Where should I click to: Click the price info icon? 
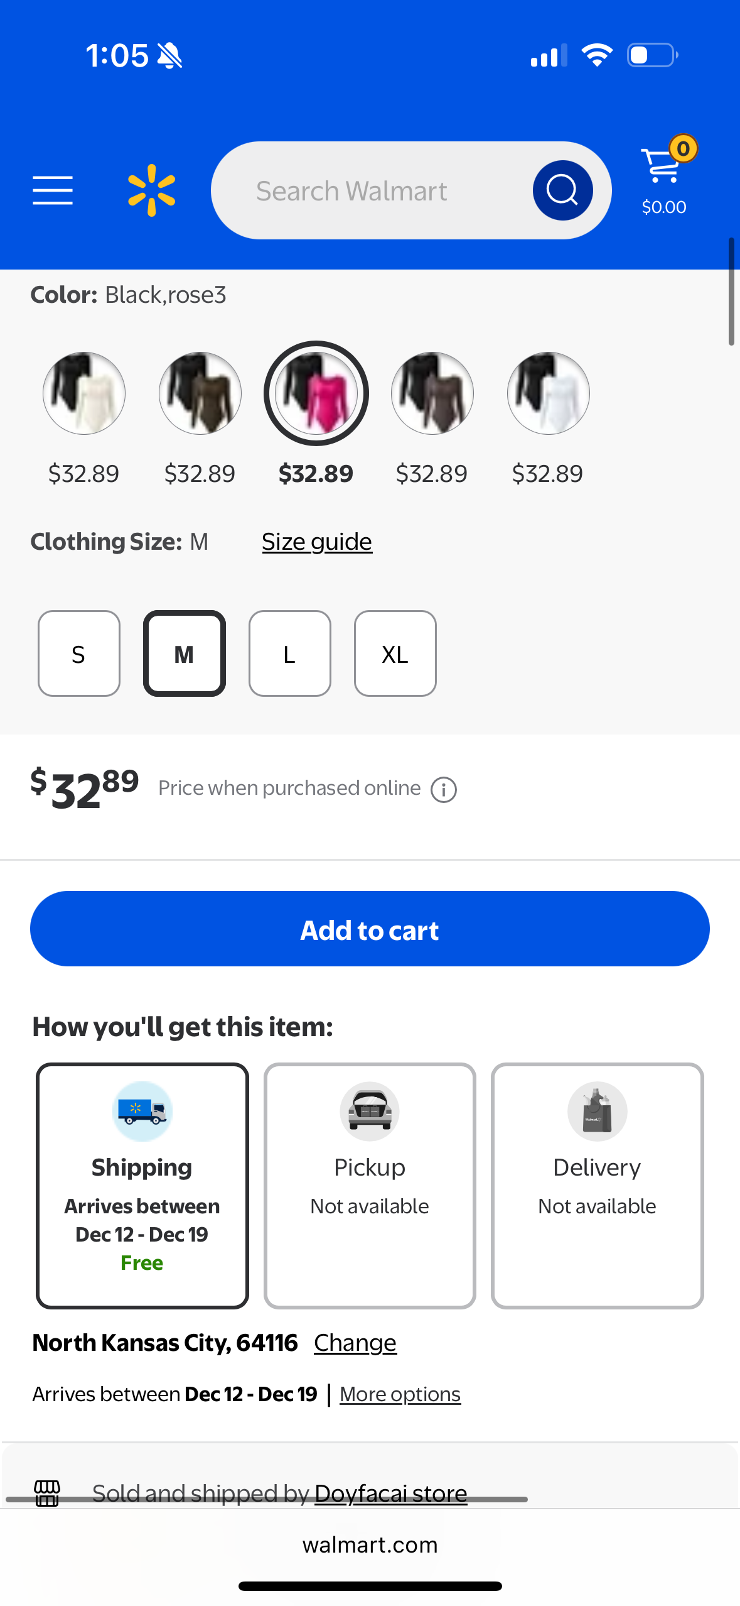click(x=444, y=790)
